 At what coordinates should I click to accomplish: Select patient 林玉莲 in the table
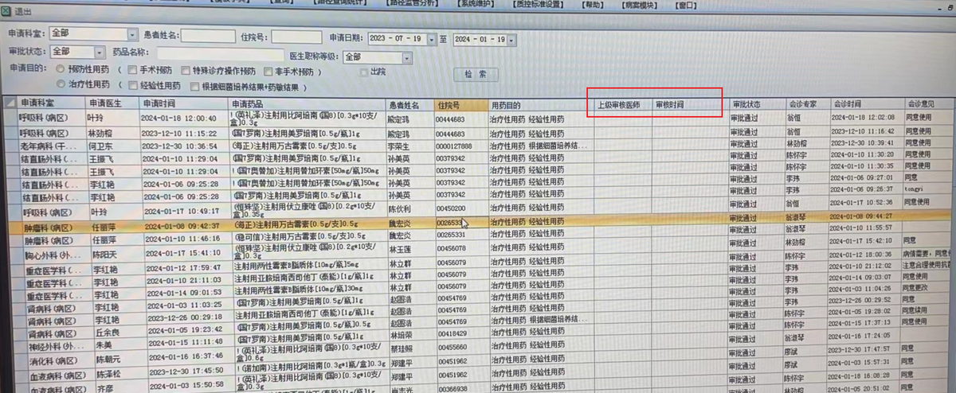tap(402, 250)
